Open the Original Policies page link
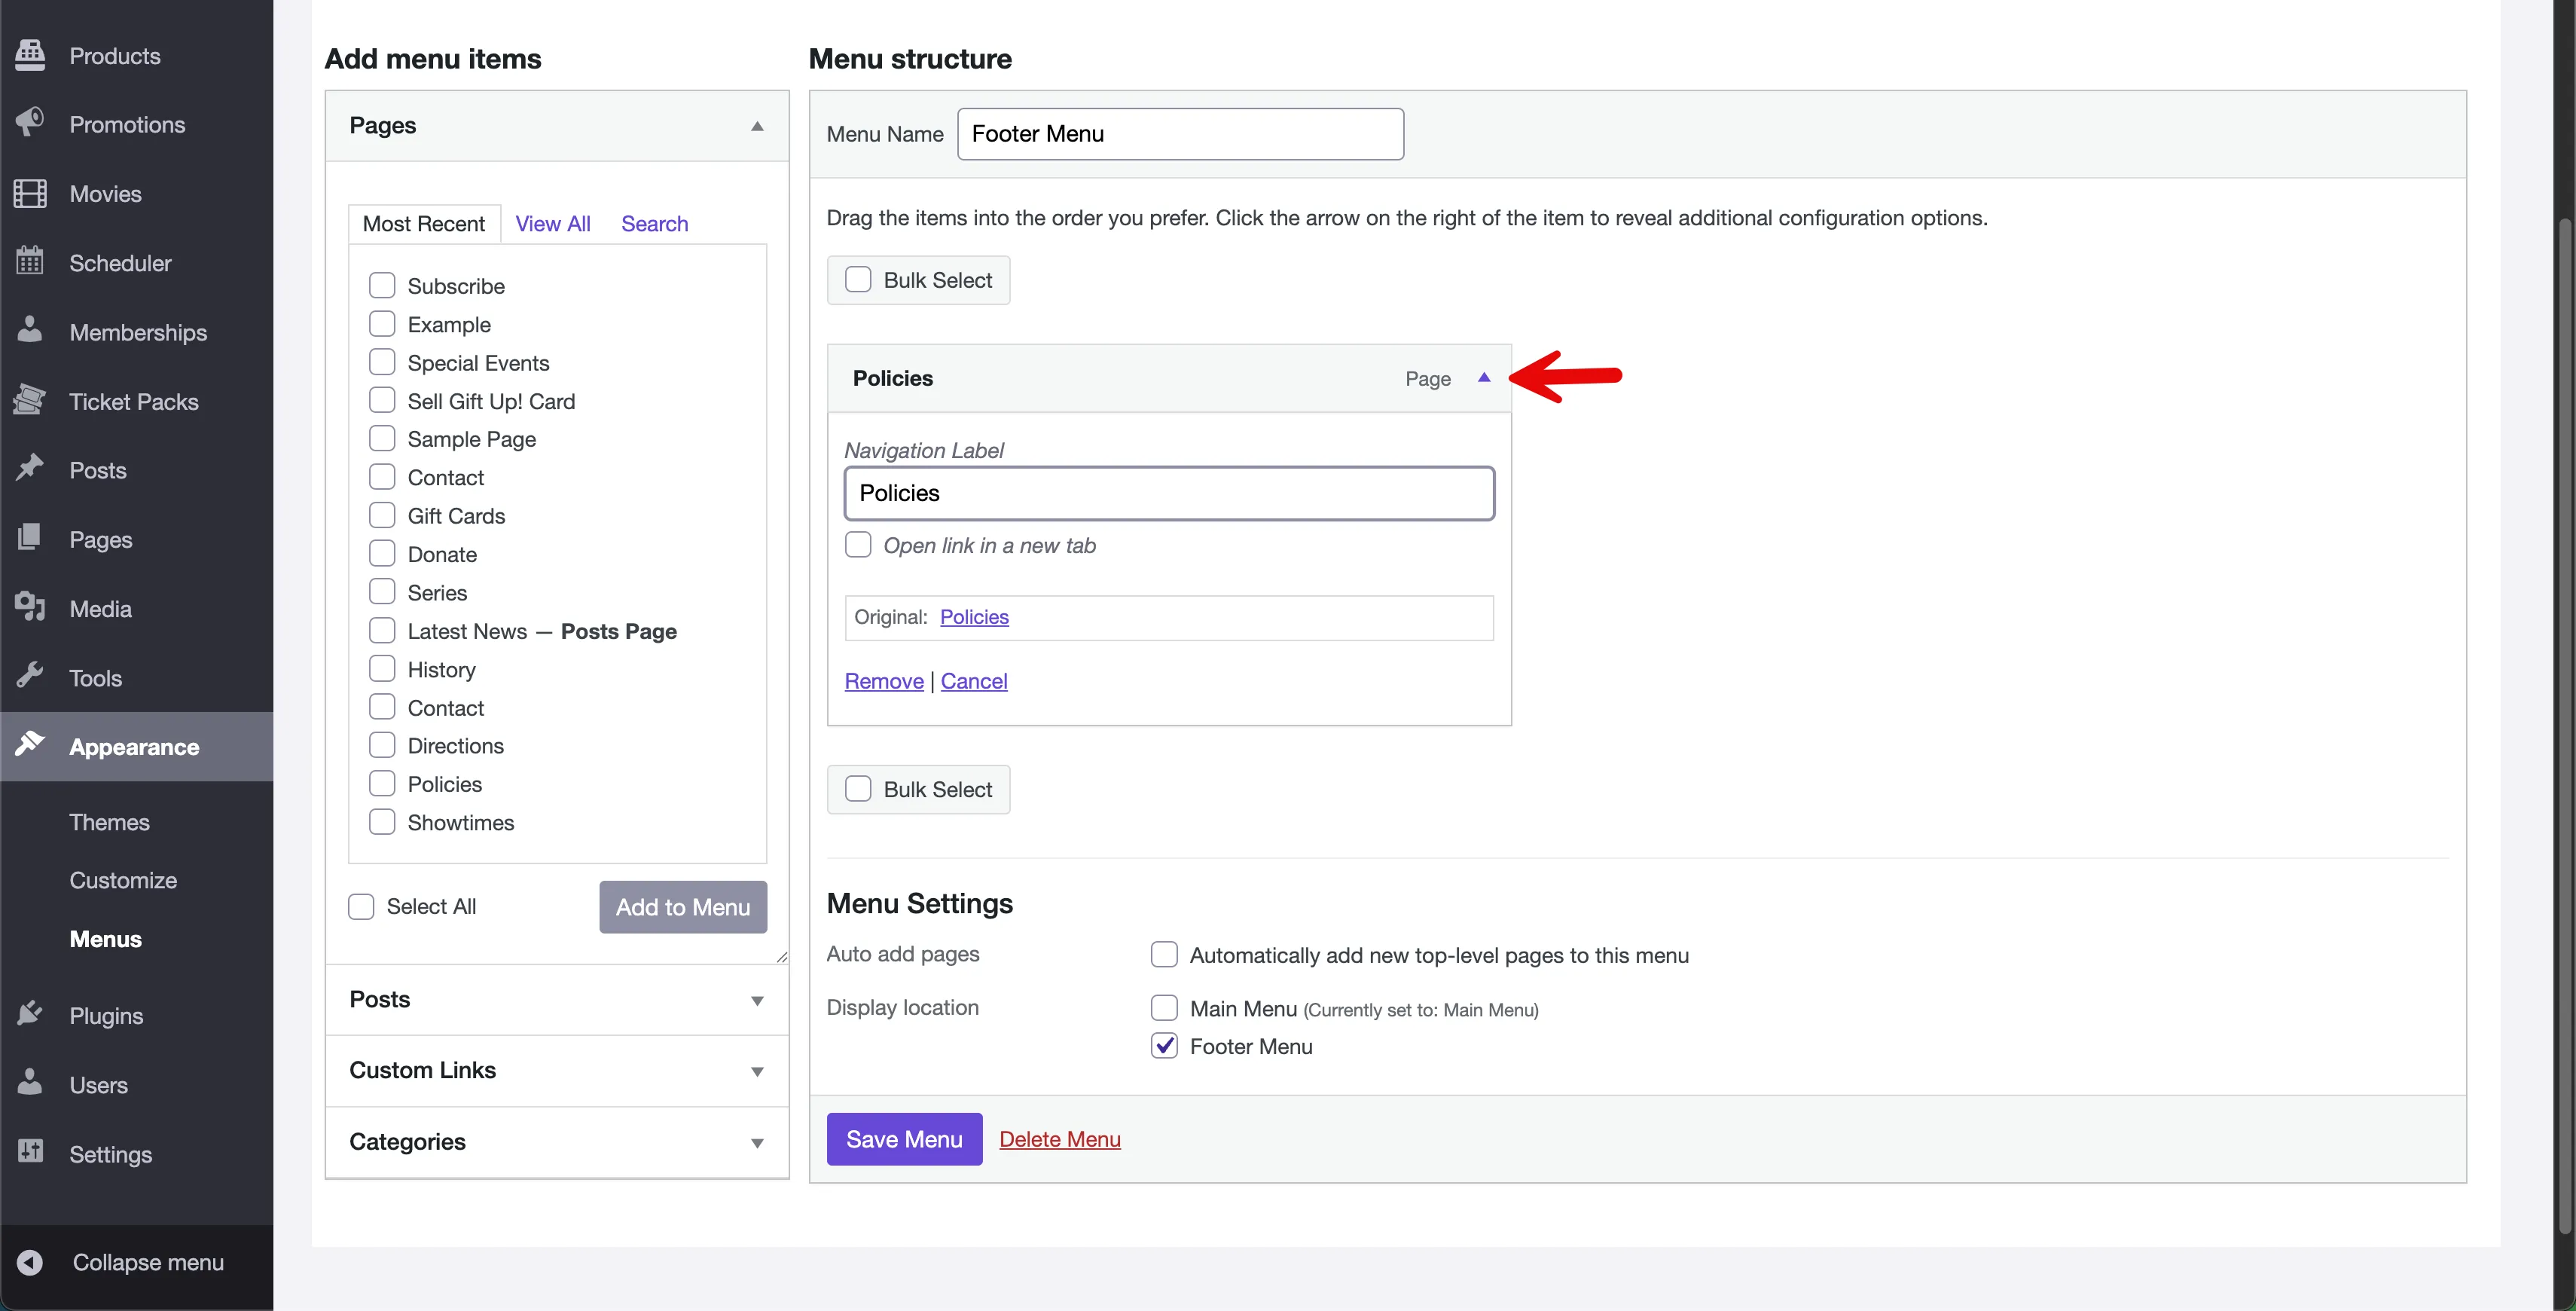This screenshot has height=1311, width=2576. (974, 617)
